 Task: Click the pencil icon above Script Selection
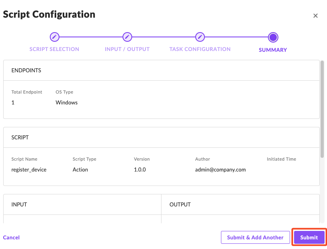(x=55, y=37)
